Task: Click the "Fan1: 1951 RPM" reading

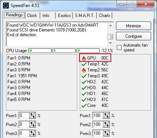Action: pyautogui.click(x=22, y=76)
